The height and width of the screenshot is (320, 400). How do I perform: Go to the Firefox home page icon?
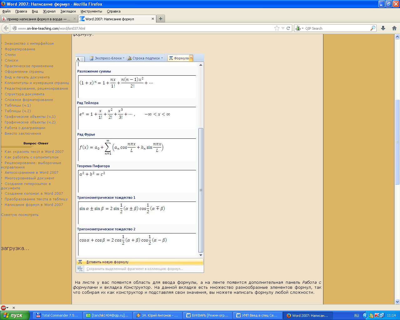pyautogui.click(x=394, y=28)
